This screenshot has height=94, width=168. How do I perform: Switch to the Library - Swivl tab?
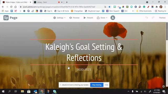pyautogui.click(x=42, y=2)
